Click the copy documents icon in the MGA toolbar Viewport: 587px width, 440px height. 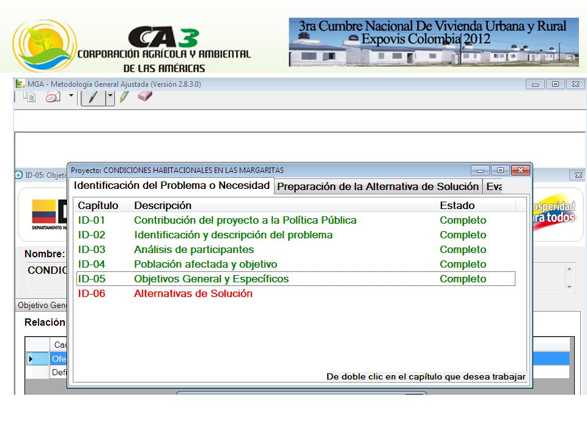tap(29, 97)
